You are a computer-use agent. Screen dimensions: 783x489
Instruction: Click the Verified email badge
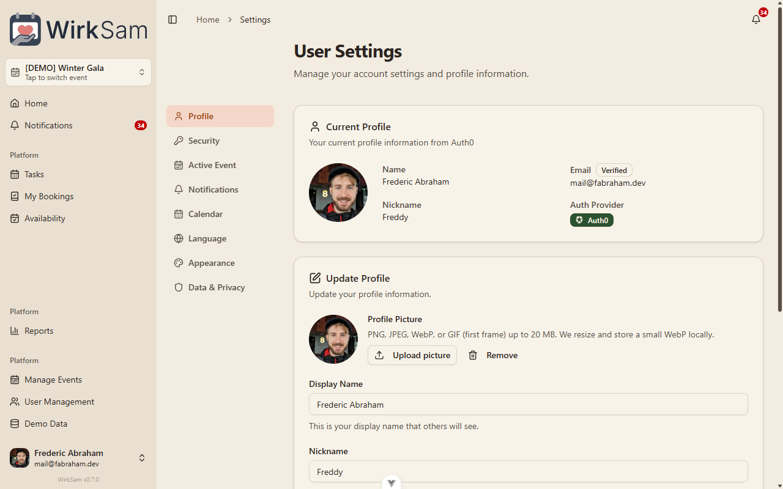614,171
